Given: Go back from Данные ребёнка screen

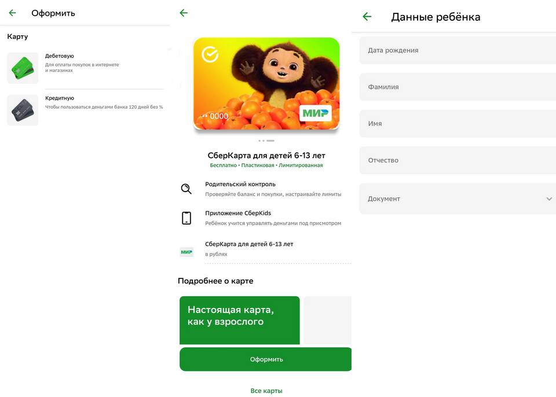Looking at the screenshot, I should coord(367,16).
